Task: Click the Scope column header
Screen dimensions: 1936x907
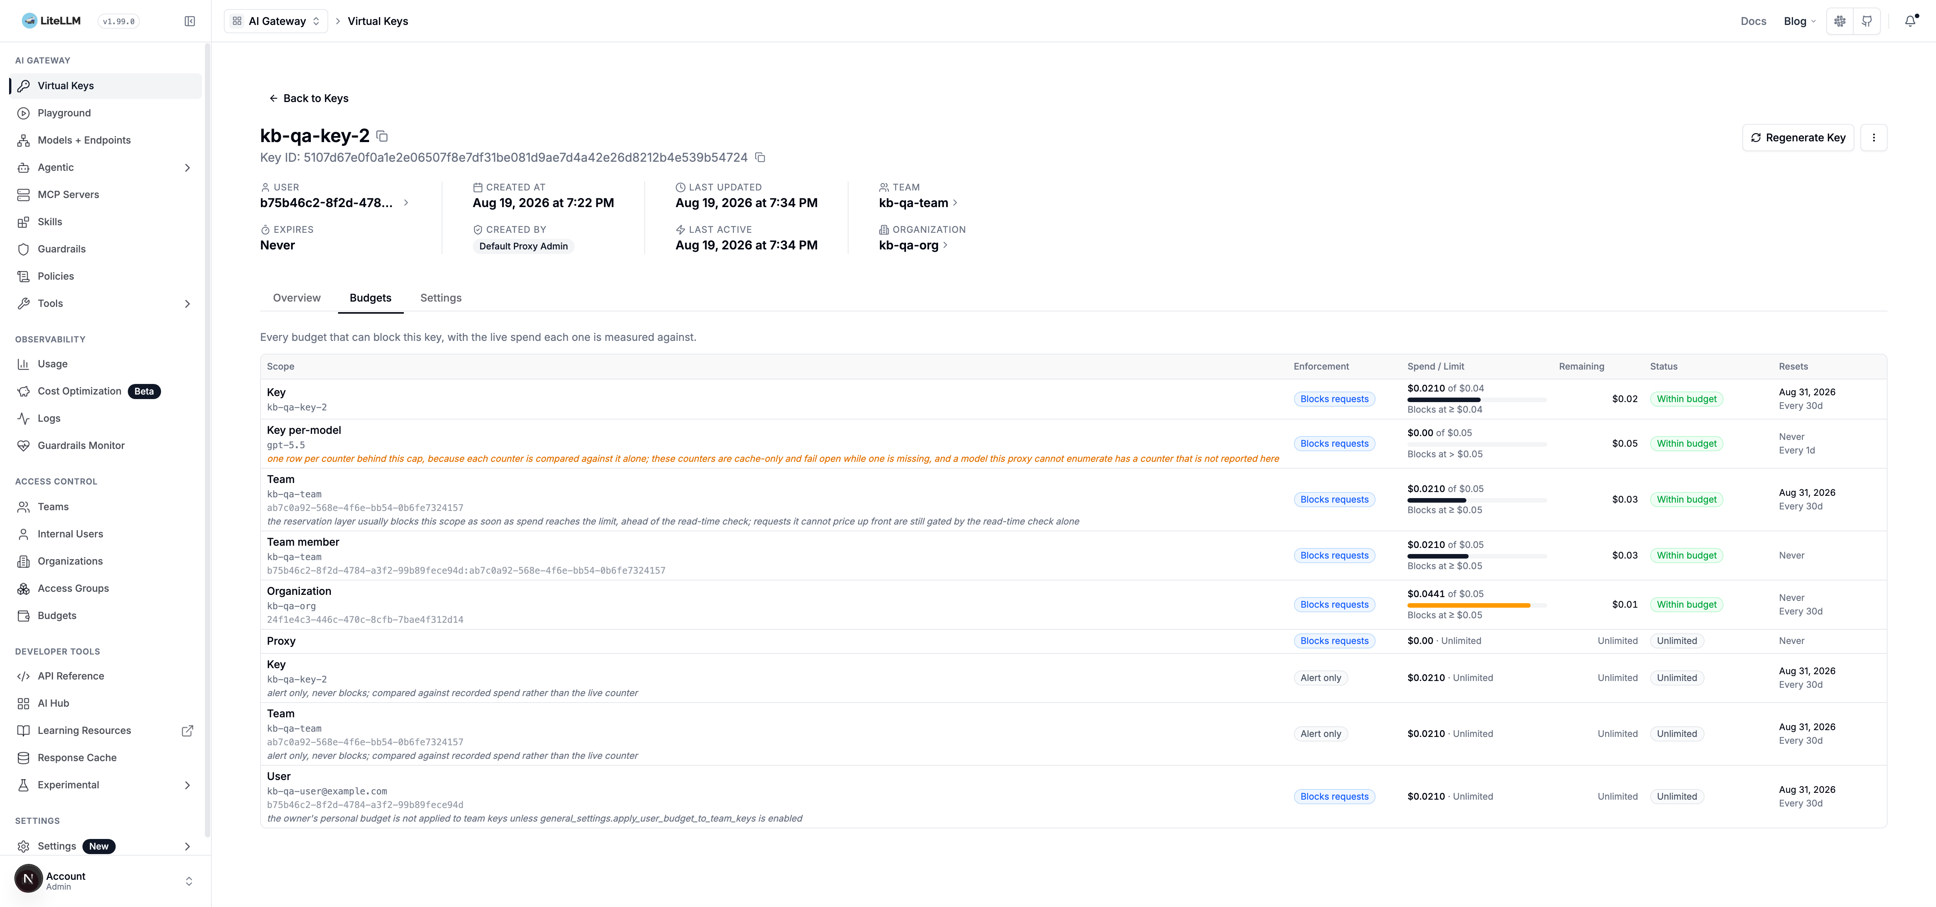Action: pyautogui.click(x=280, y=367)
